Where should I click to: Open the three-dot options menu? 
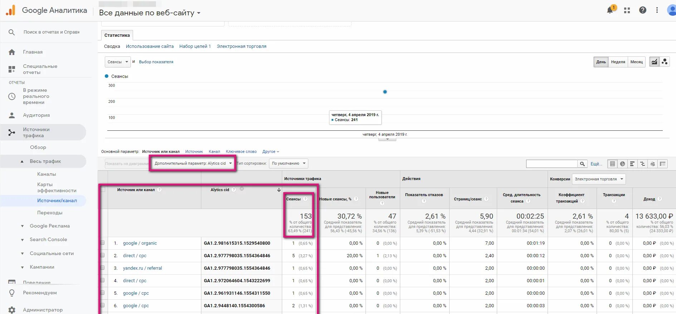tap(657, 10)
